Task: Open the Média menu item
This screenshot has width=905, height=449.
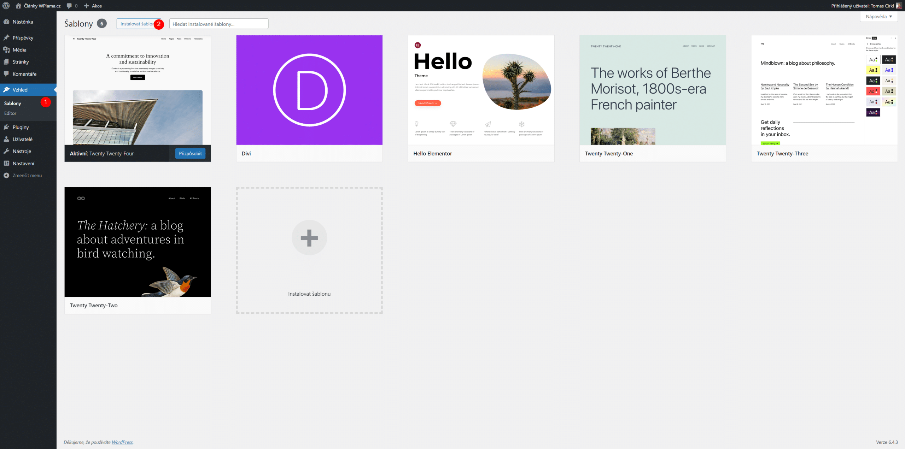Action: coord(28,50)
